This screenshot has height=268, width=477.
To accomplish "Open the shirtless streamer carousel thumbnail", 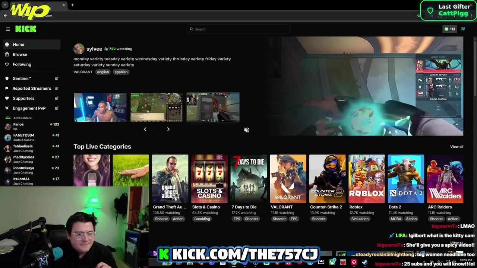I will (100, 107).
